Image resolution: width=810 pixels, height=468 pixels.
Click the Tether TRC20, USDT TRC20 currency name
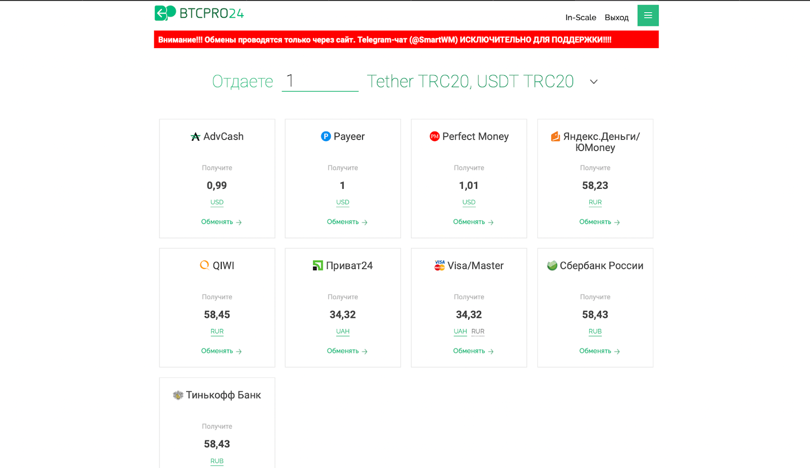(x=470, y=81)
